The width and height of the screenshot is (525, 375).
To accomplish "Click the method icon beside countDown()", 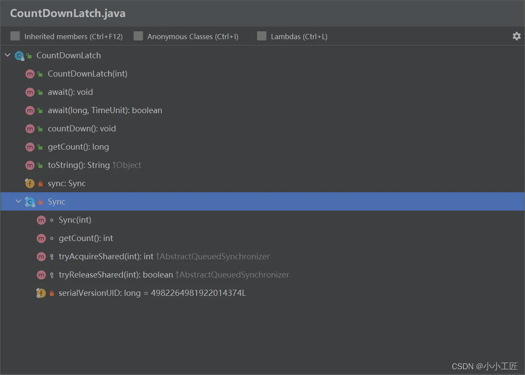I will tap(30, 129).
